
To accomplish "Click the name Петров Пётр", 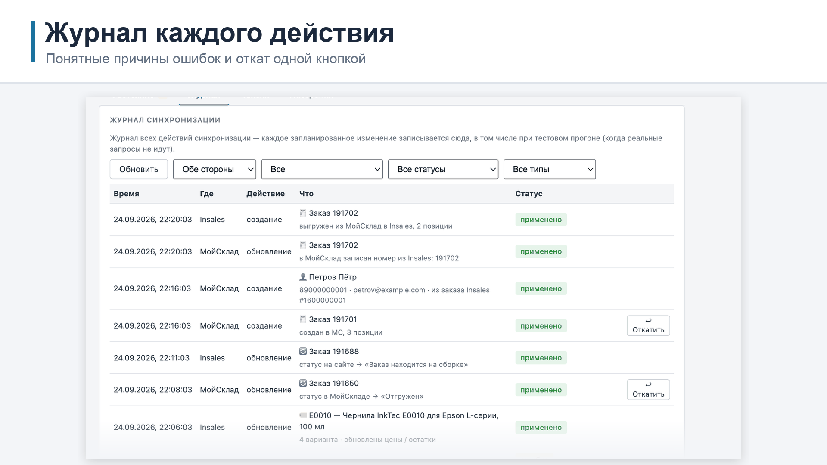I will point(333,277).
